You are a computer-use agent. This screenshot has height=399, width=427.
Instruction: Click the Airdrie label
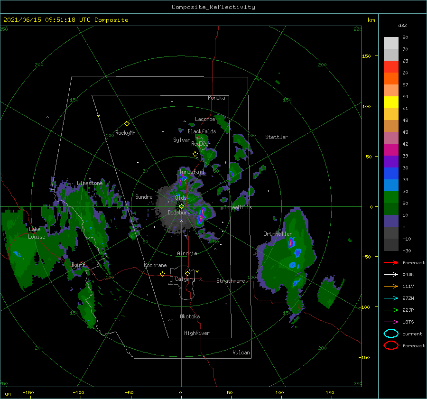[187, 253]
